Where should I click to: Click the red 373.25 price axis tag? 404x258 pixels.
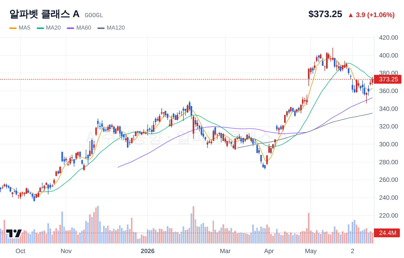pos(388,79)
